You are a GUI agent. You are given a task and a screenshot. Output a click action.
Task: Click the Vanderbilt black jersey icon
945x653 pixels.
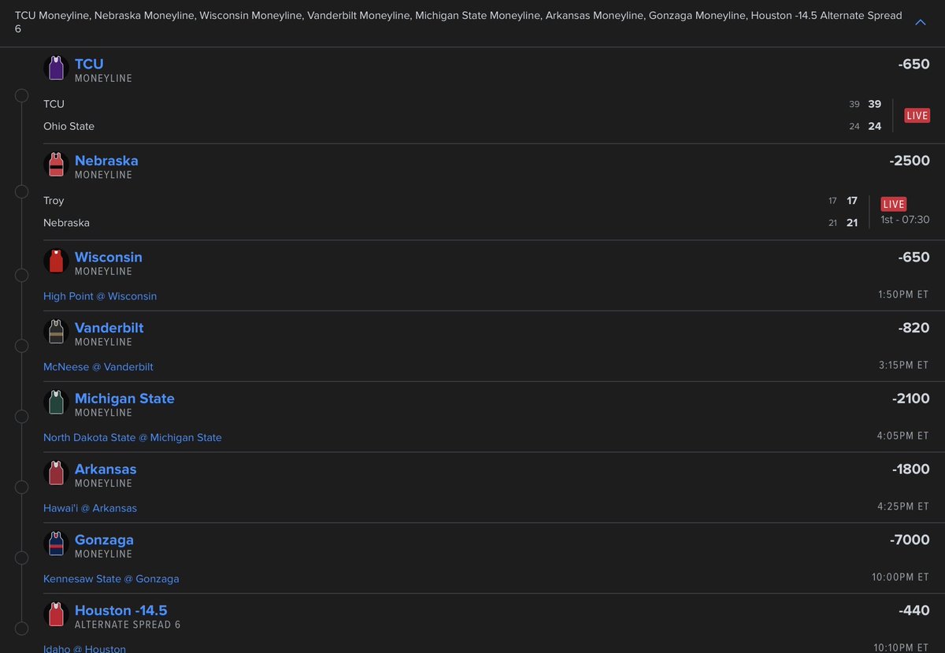[x=56, y=332]
